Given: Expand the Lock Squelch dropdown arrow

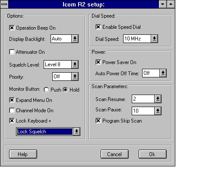Looking at the screenshot, I should pyautogui.click(x=76, y=132).
